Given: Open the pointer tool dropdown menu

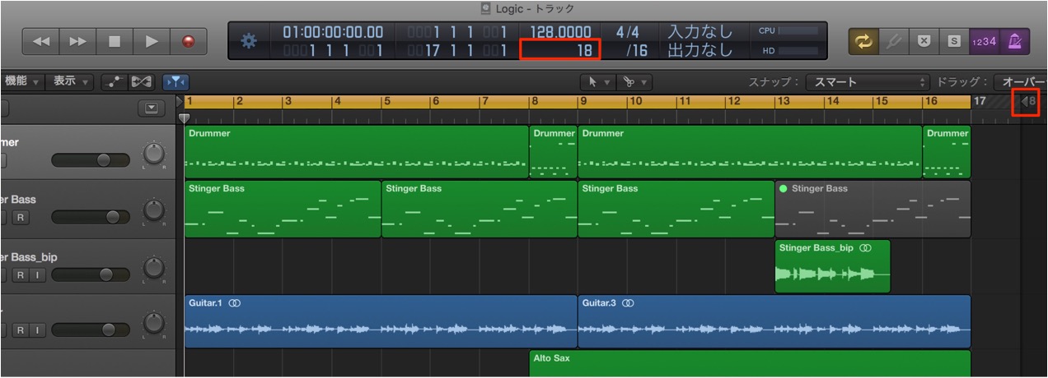Looking at the screenshot, I should 597,82.
